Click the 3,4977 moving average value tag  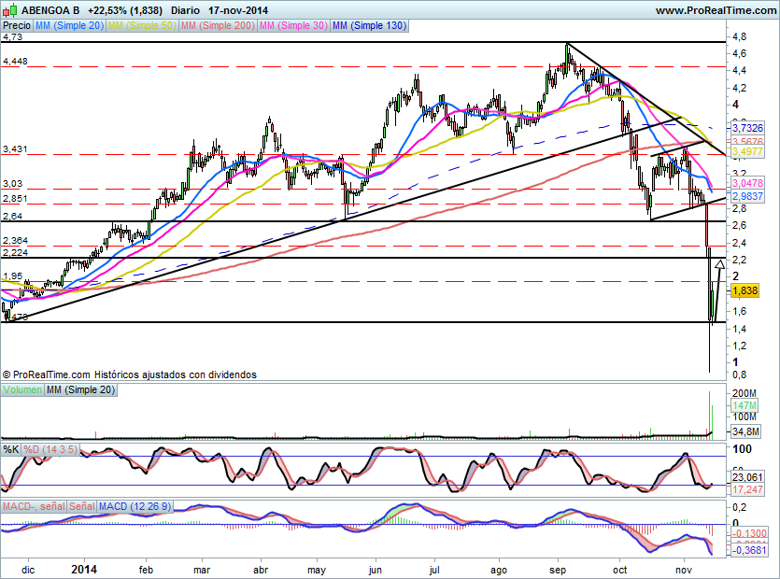tap(747, 151)
